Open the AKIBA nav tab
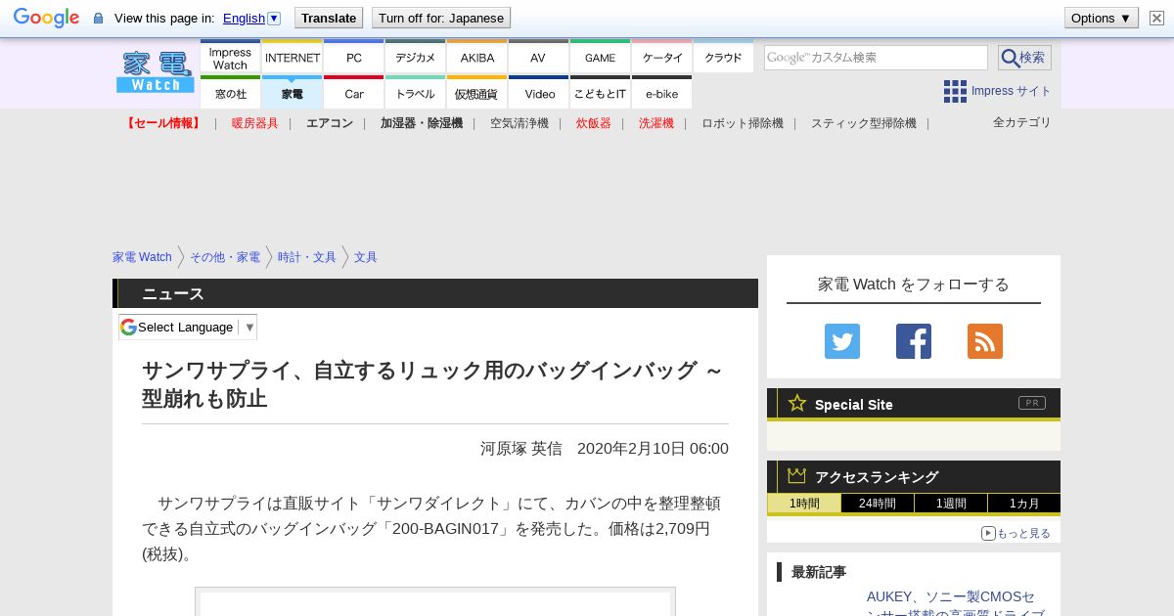Screen dimensions: 1174x616 coord(477,57)
